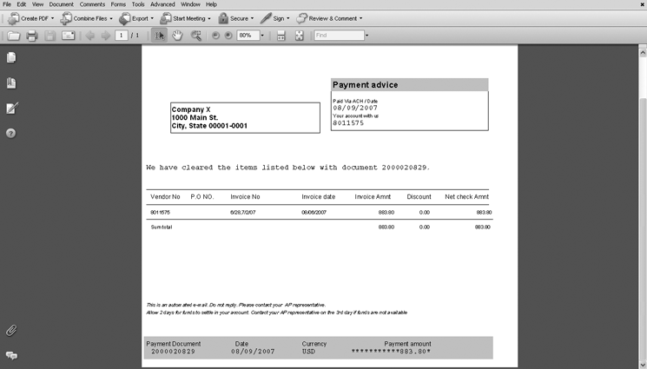
Task: Expand the Start Meeting dropdown arrow
Action: coord(209,18)
